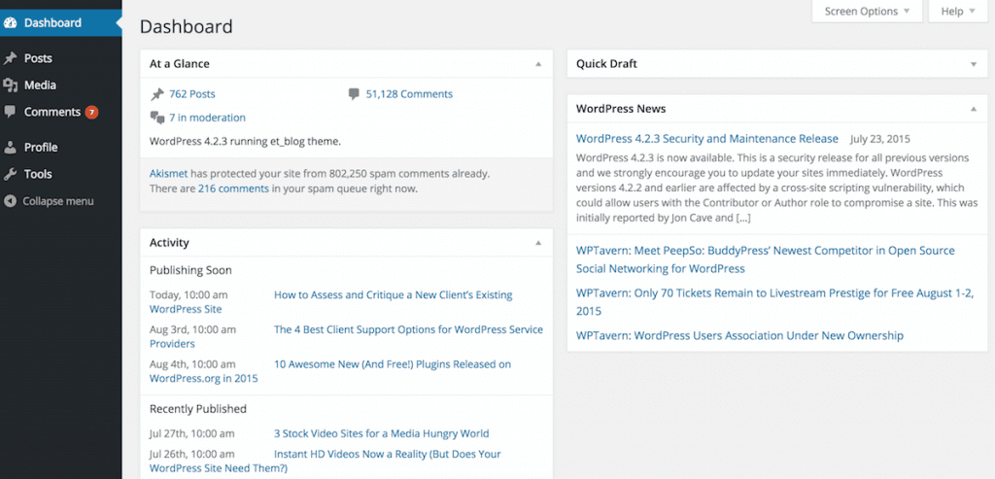Open Instant HD Videos Now a Reality post
The width and height of the screenshot is (995, 479).
(x=387, y=455)
